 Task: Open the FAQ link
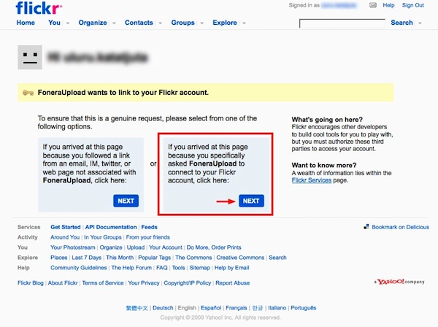(x=162, y=268)
